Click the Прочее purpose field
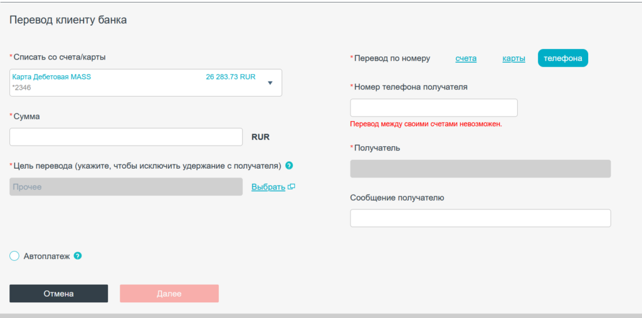 pos(126,187)
